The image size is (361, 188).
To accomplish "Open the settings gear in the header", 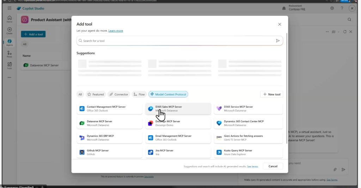I will [x=332, y=8].
